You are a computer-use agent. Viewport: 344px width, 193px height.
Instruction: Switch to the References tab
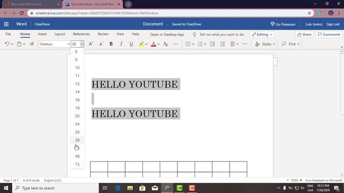coord(81,34)
